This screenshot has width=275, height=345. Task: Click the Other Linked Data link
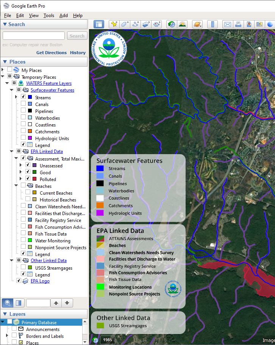tap(48, 261)
